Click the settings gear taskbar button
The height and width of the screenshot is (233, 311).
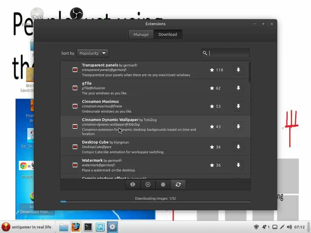[x=112, y=227]
